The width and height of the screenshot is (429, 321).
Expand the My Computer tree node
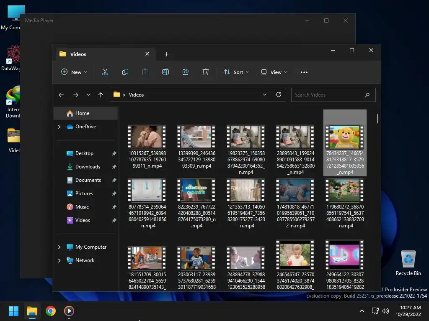click(59, 247)
